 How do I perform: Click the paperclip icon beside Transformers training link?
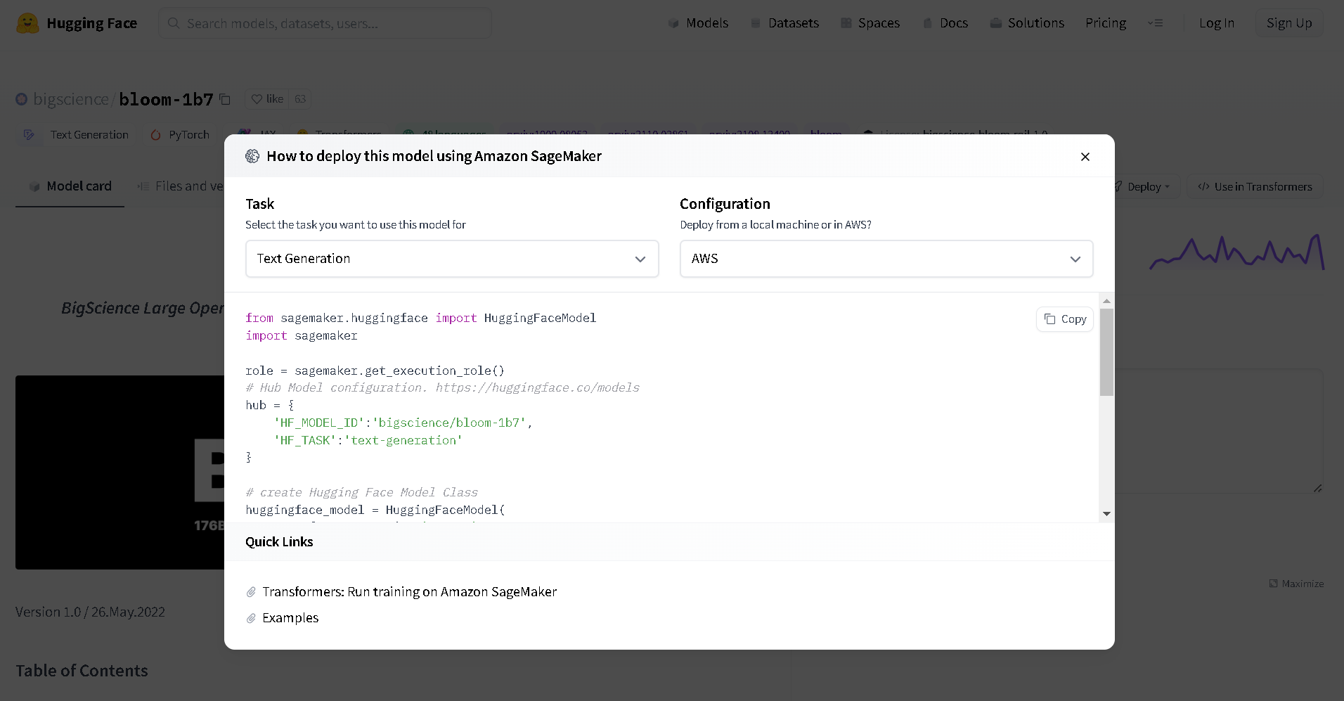pyautogui.click(x=251, y=592)
